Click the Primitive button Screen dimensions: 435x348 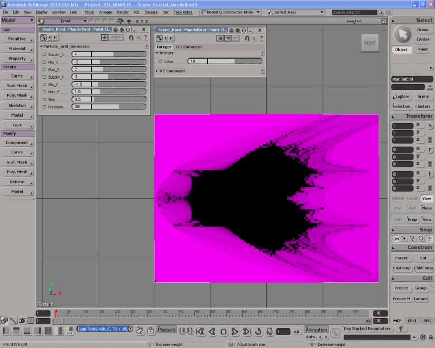(x=17, y=39)
